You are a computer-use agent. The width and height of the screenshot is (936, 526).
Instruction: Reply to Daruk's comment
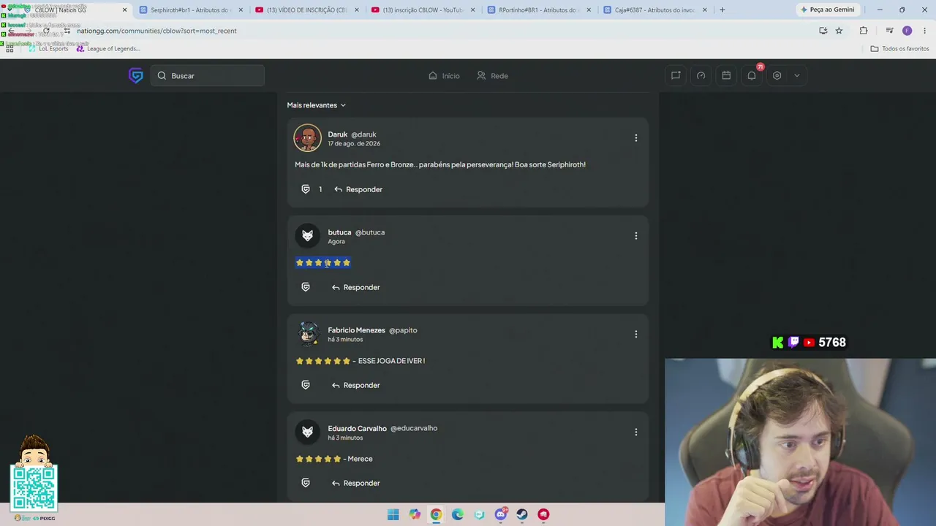click(x=358, y=189)
